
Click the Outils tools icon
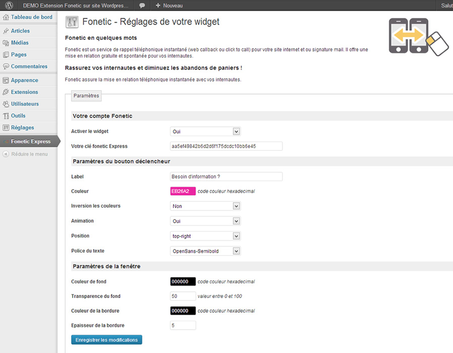click(x=6, y=116)
